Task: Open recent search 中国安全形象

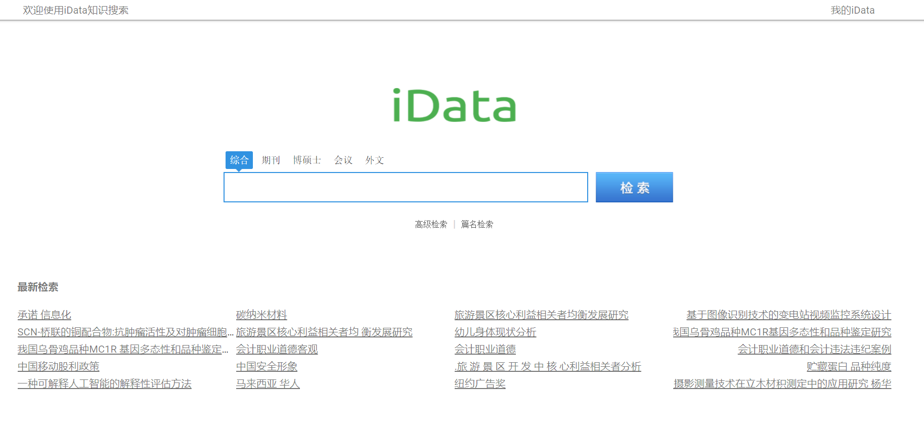Action: (x=267, y=366)
